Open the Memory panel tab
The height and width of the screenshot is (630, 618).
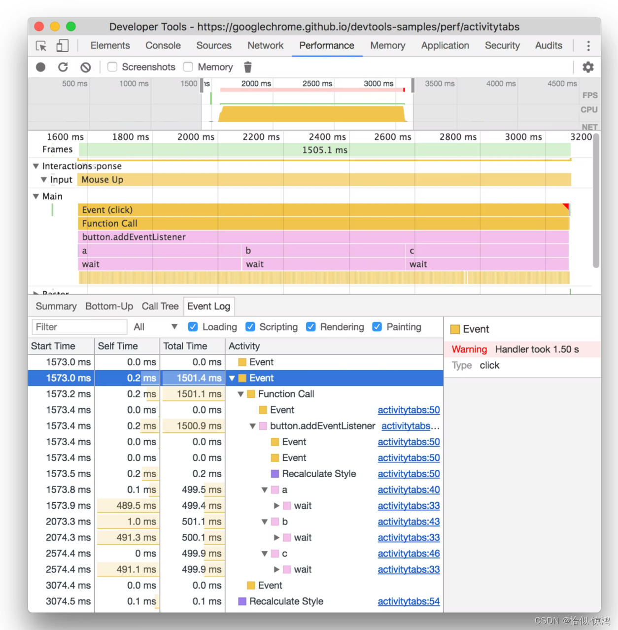click(x=388, y=45)
